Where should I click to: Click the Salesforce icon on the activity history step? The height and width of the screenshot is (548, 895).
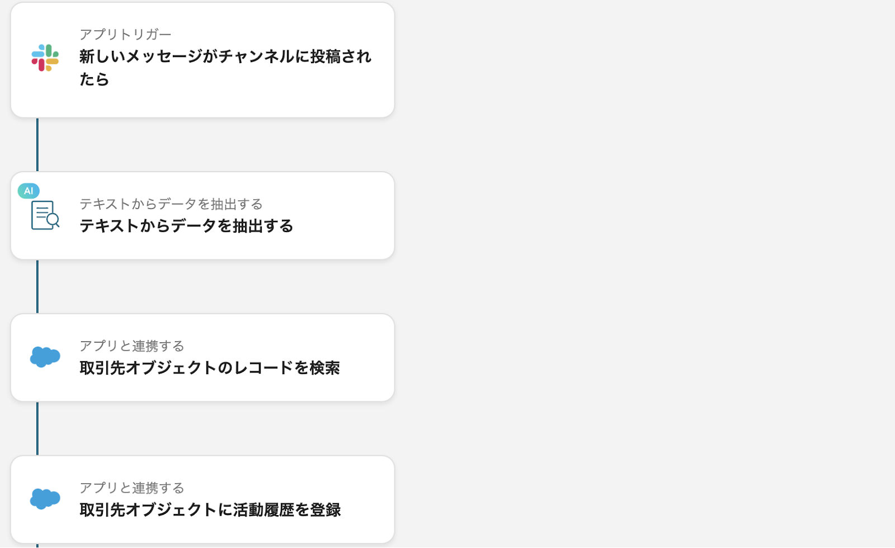point(45,499)
